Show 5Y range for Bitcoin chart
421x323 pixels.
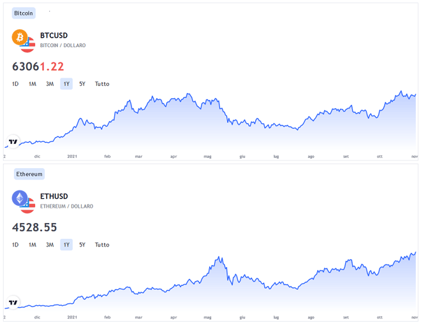(82, 84)
